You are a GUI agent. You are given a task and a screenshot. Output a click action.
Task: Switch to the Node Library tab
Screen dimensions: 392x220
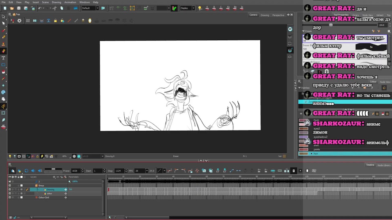[384, 165]
